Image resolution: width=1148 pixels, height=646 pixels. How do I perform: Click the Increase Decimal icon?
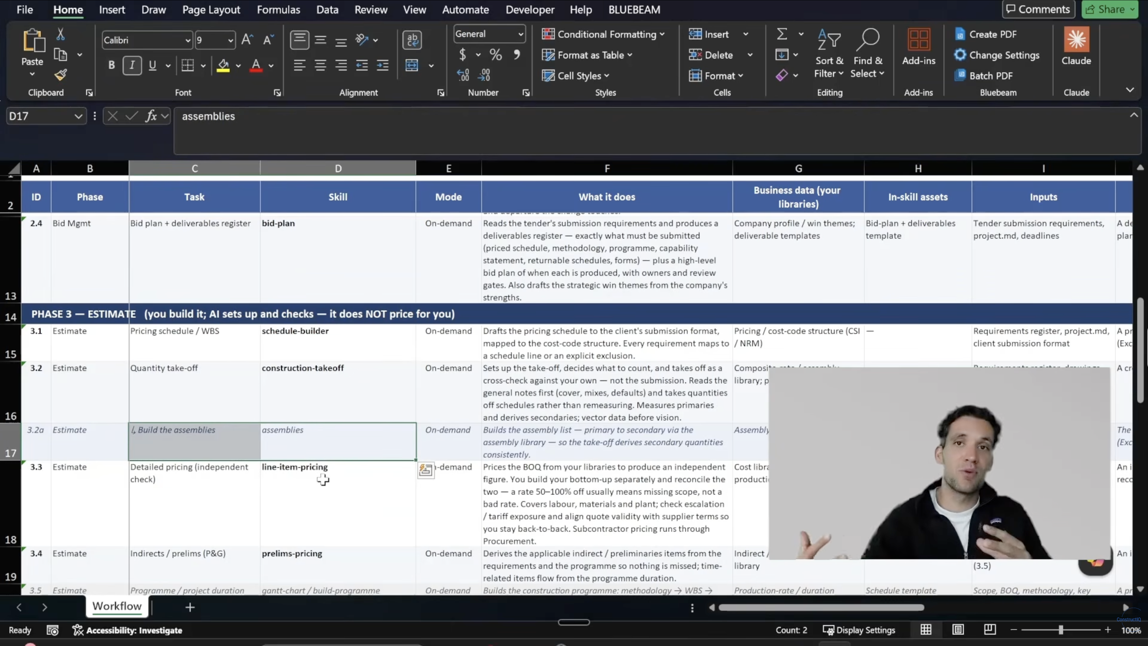pyautogui.click(x=462, y=75)
